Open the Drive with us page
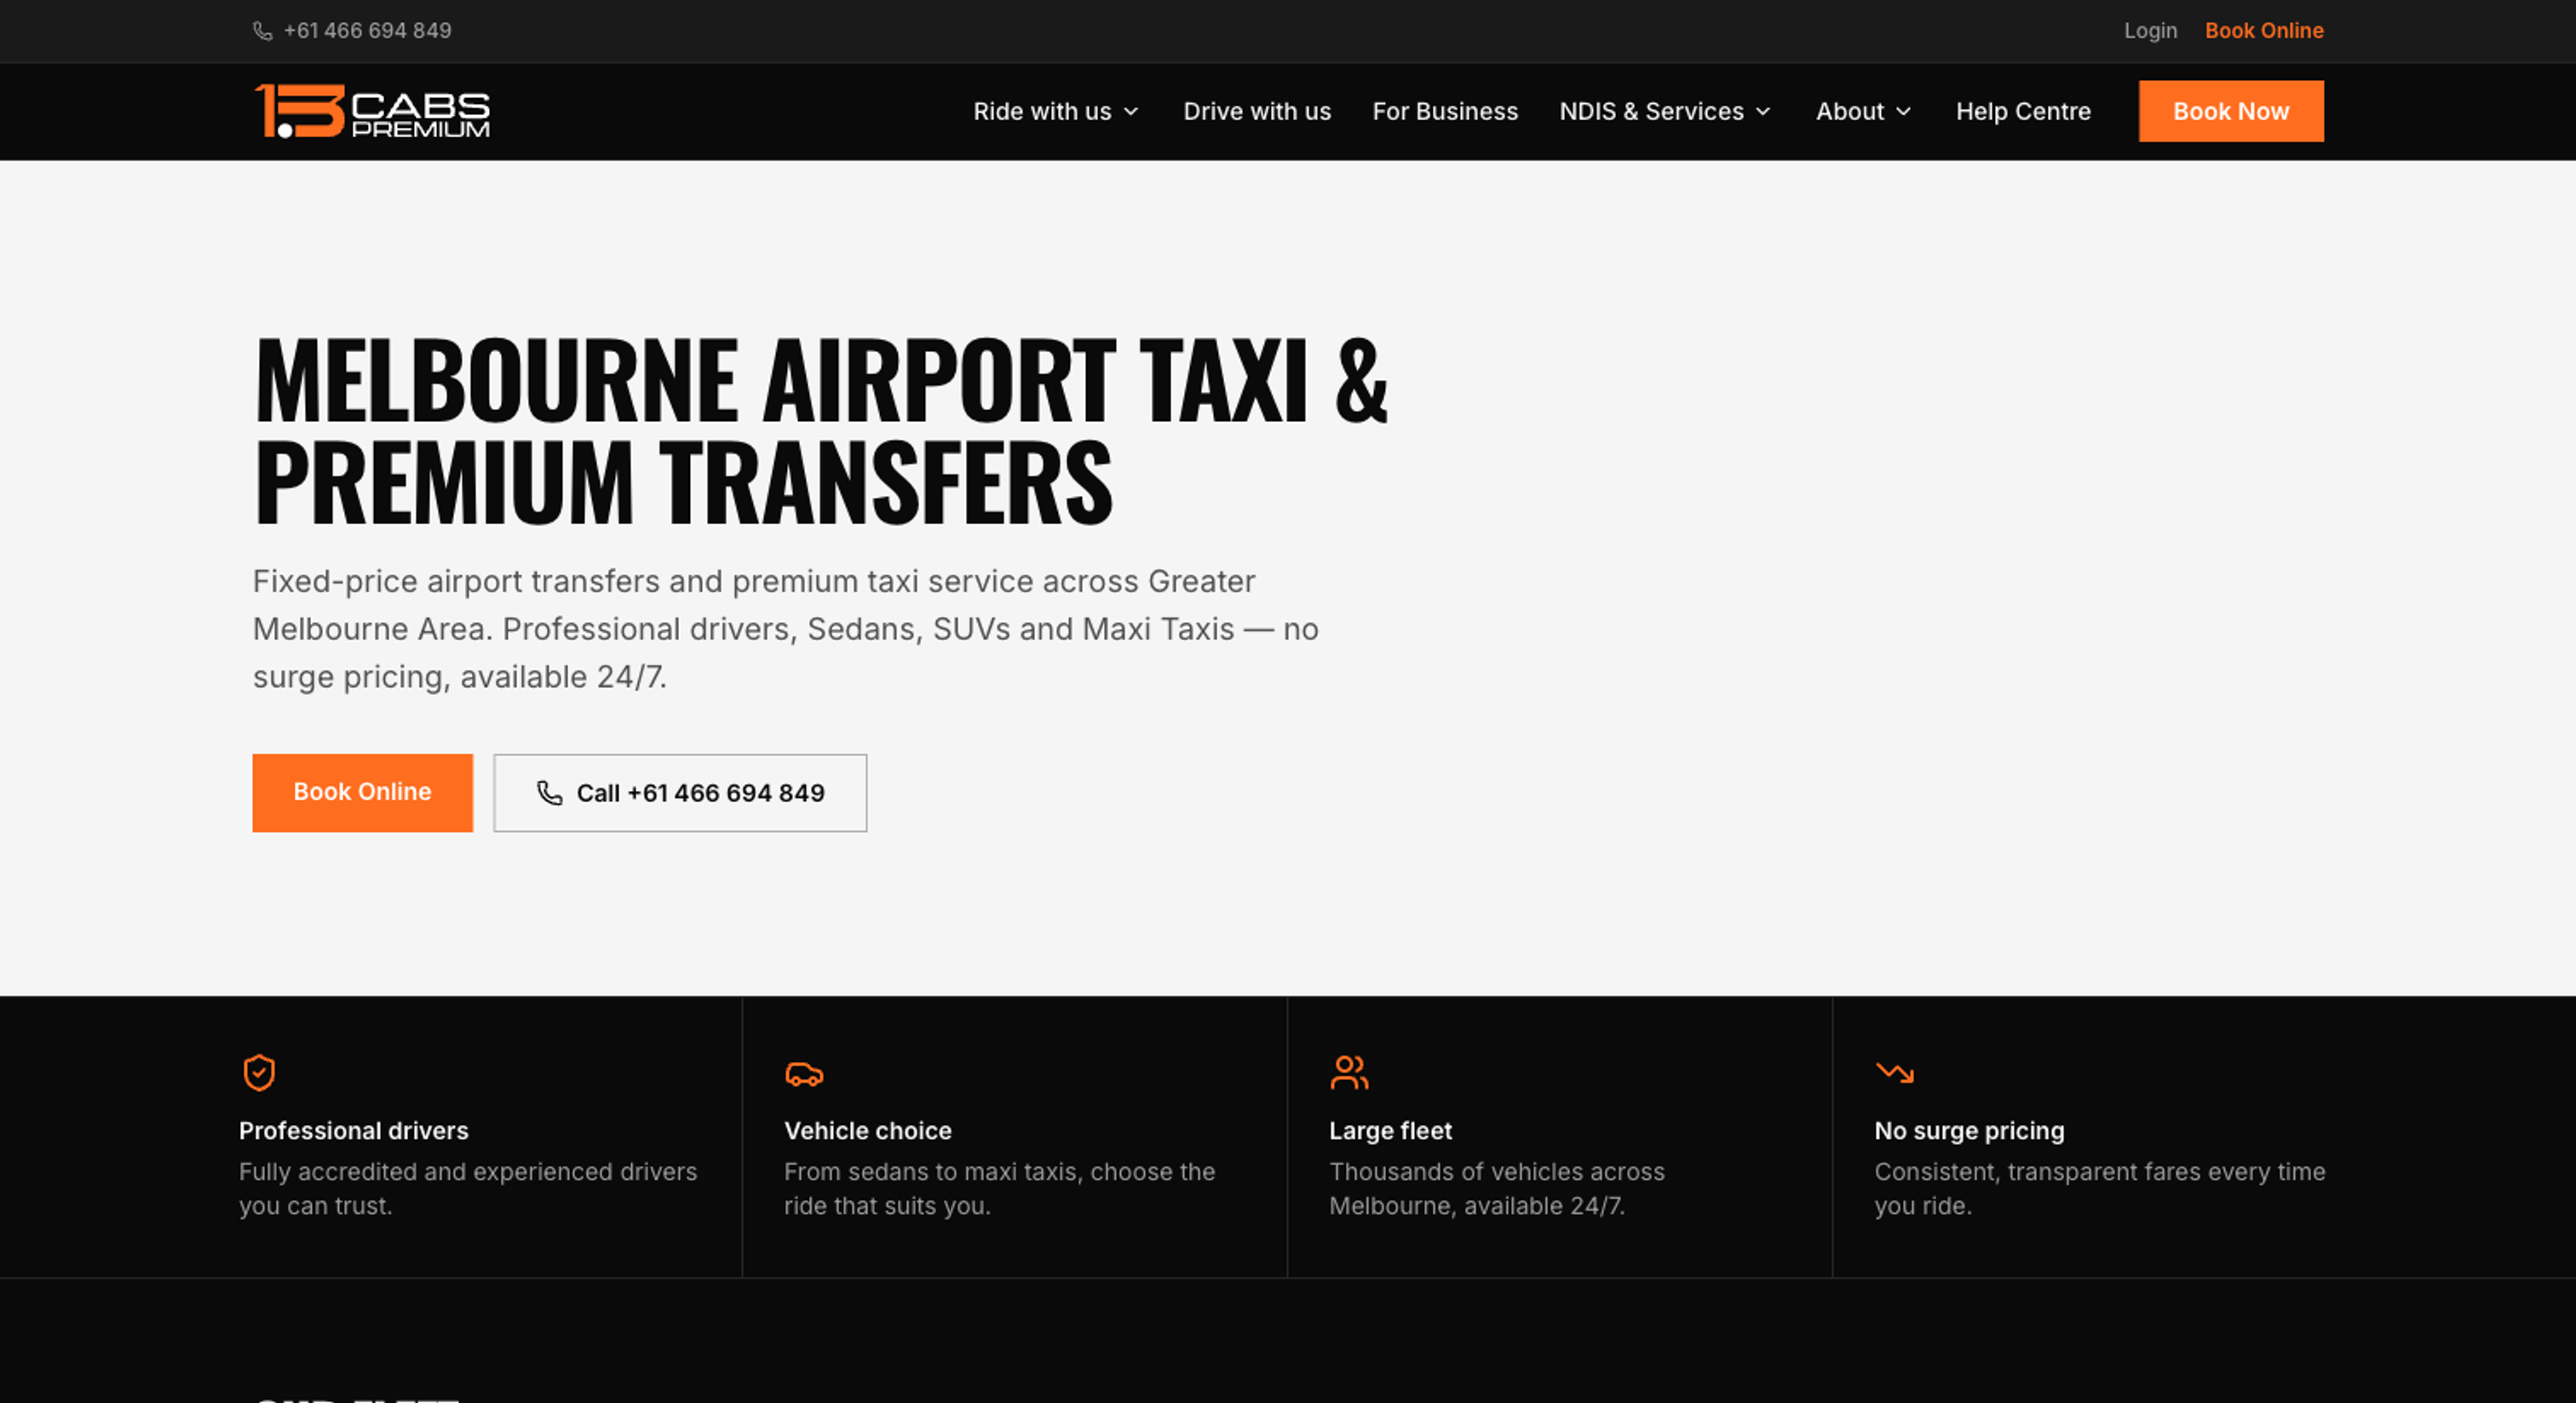This screenshot has width=2576, height=1403. [x=1257, y=111]
